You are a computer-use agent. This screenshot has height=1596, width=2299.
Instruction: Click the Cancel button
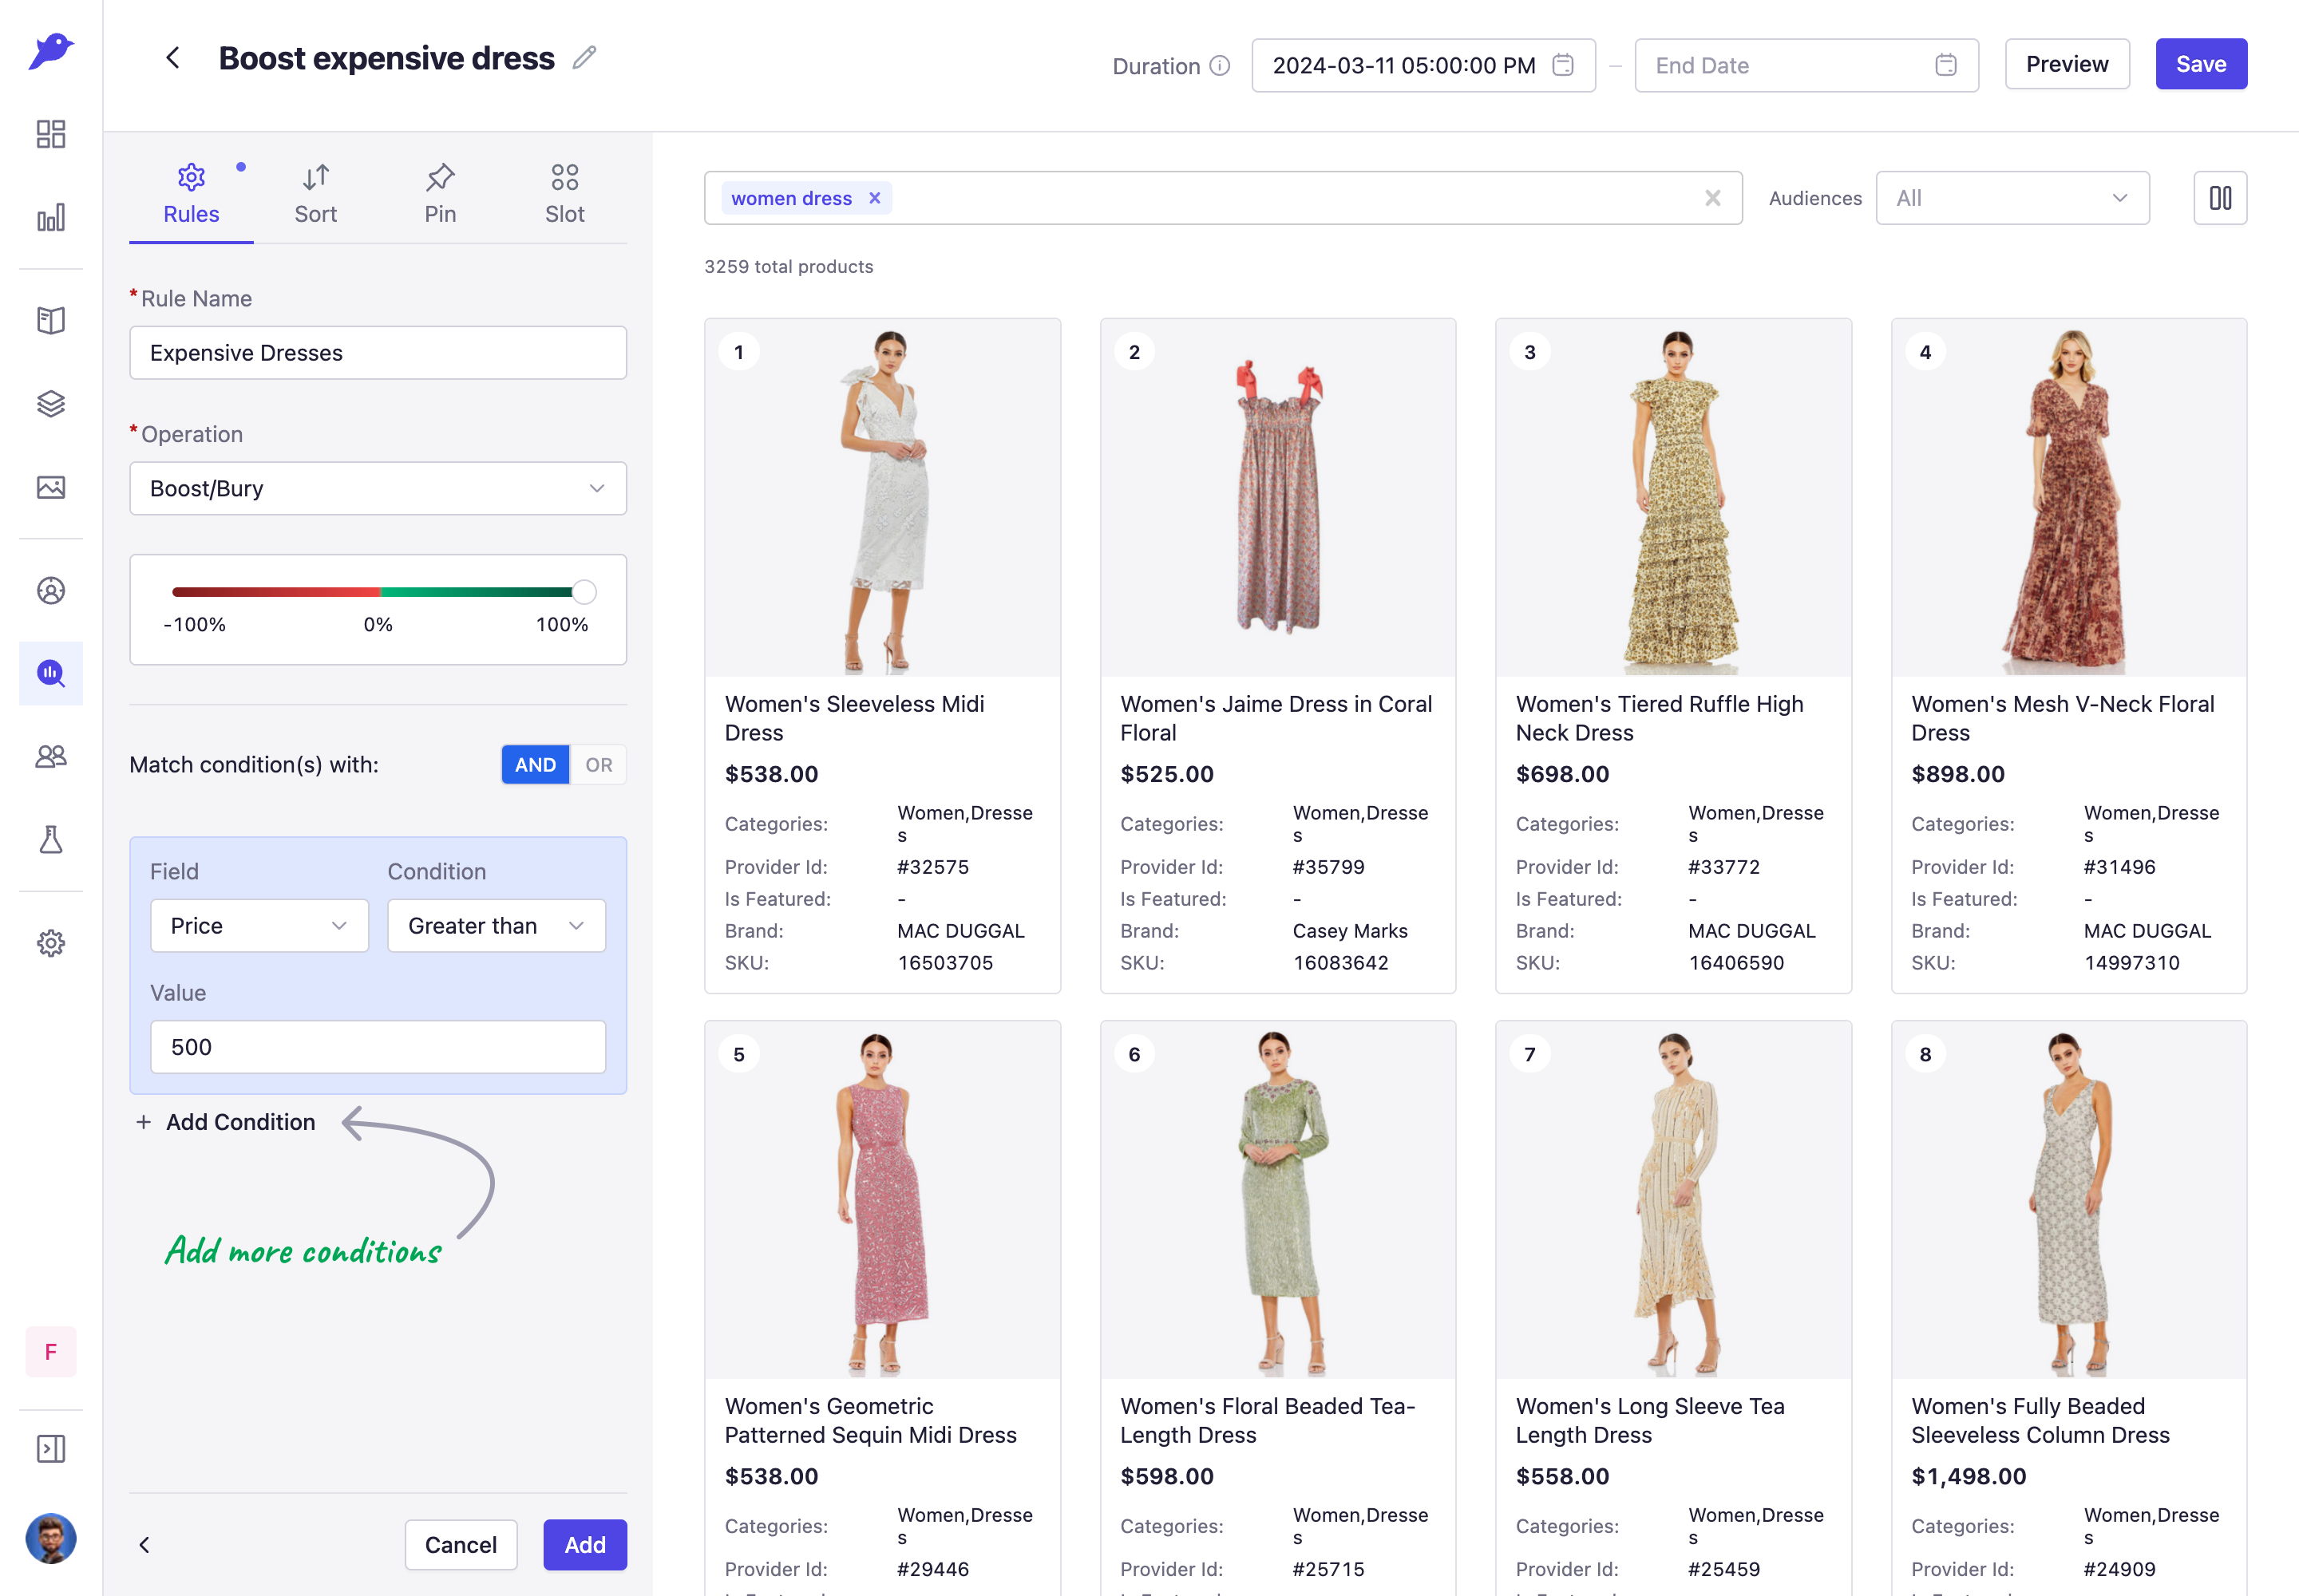461,1545
